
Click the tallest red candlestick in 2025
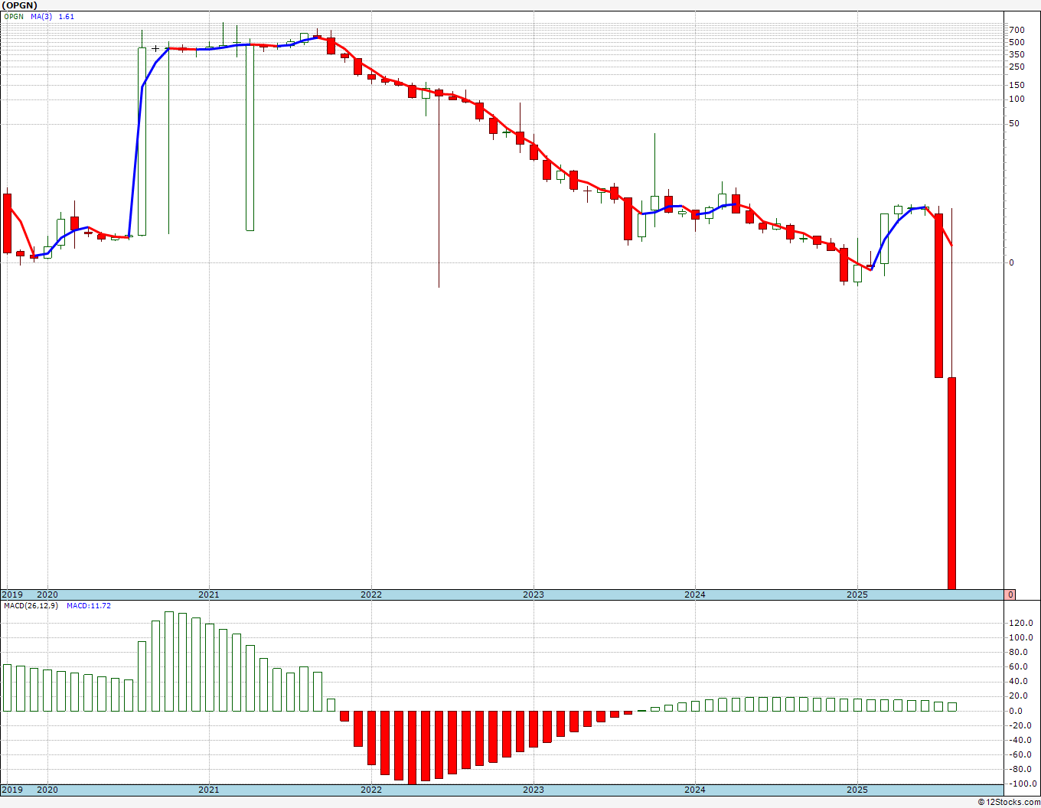[x=952, y=483]
